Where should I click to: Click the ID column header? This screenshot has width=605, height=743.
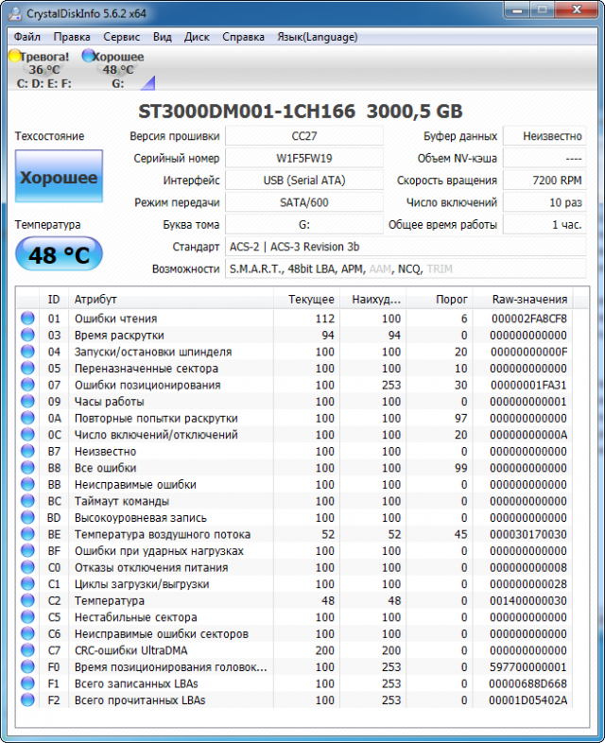pos(54,300)
